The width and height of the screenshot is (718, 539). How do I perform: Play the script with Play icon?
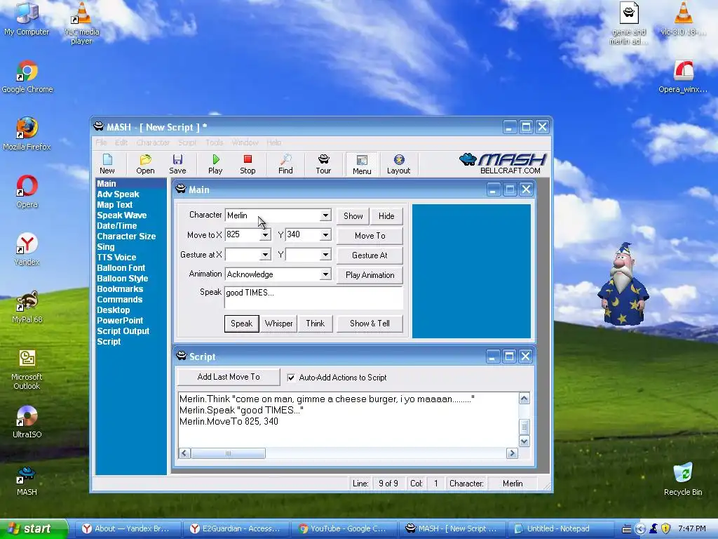[x=215, y=164]
